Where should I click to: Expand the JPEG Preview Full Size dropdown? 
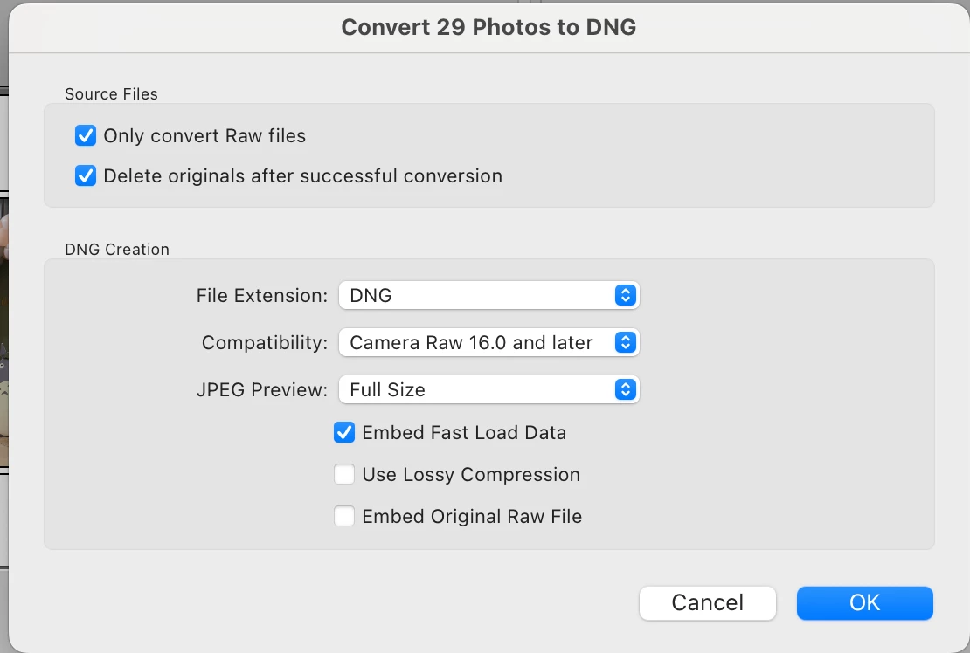point(488,390)
